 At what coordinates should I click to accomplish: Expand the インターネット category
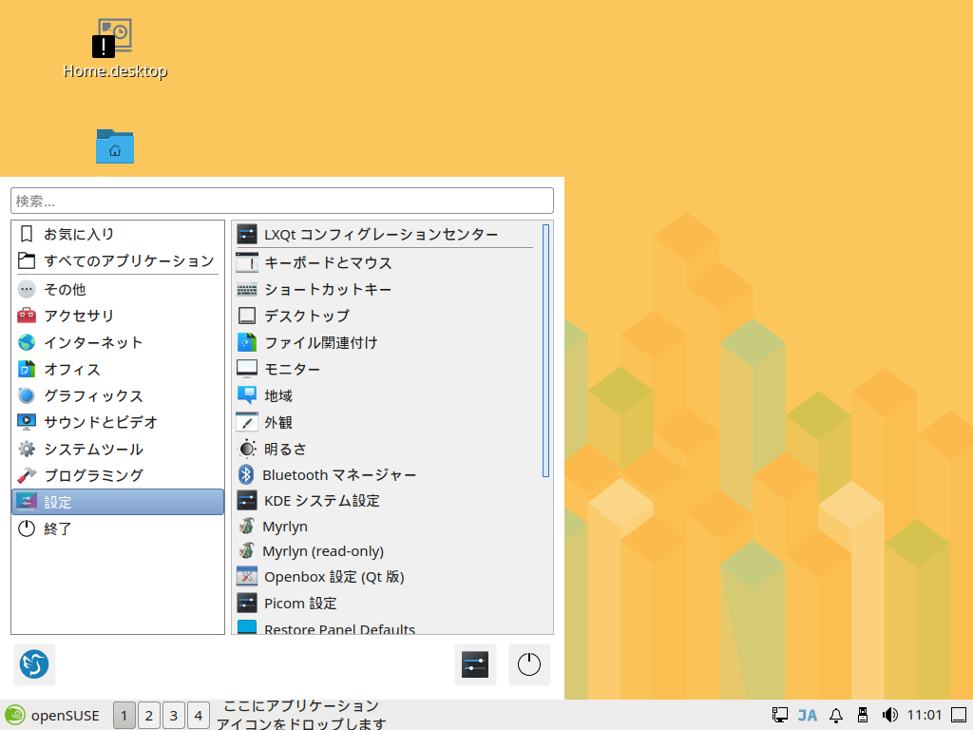point(93,342)
